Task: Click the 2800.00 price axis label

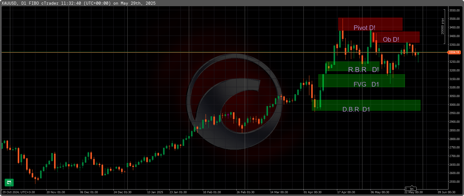Action: click(454, 139)
